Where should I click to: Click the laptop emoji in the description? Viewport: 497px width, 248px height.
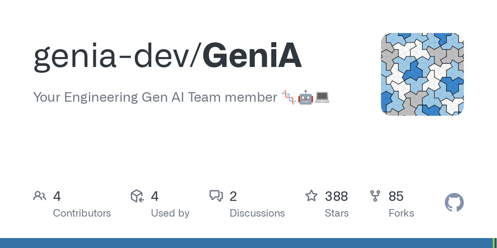322,97
